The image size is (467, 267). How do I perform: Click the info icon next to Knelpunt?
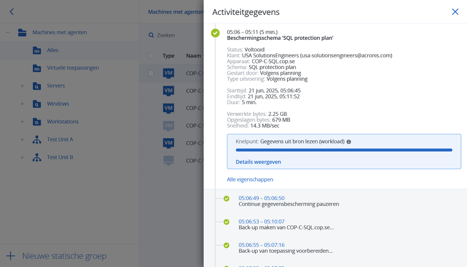click(349, 142)
